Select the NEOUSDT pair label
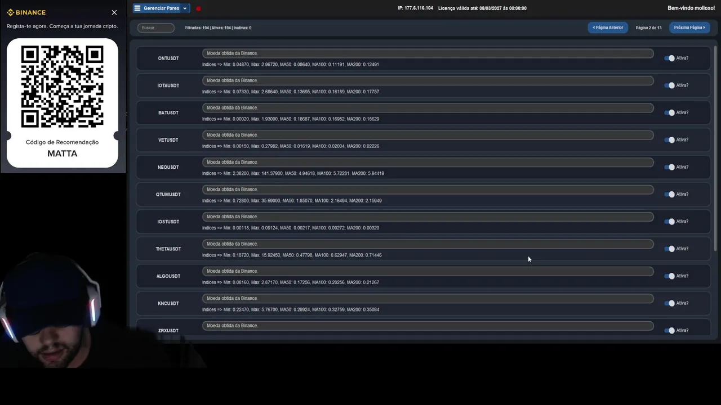721x405 pixels. point(168,168)
